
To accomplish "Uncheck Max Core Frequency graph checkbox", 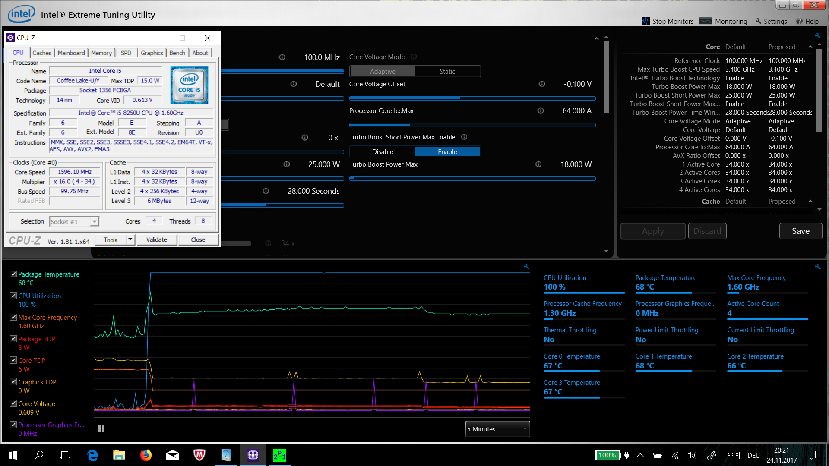I will [13, 317].
